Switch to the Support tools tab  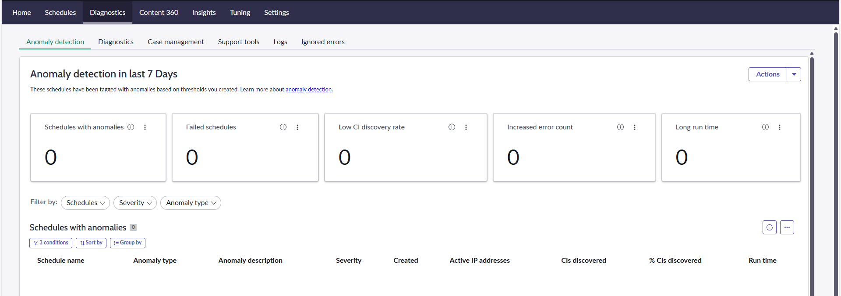[239, 42]
